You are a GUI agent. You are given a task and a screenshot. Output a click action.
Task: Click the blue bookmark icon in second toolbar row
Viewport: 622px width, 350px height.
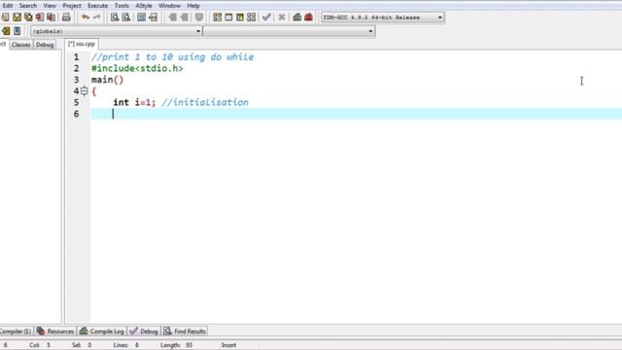coord(17,31)
